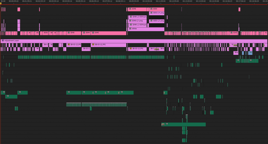This screenshot has height=144, width=268.
Task: Select the S048-L3-0004 png clip
Action: click(x=139, y=17)
